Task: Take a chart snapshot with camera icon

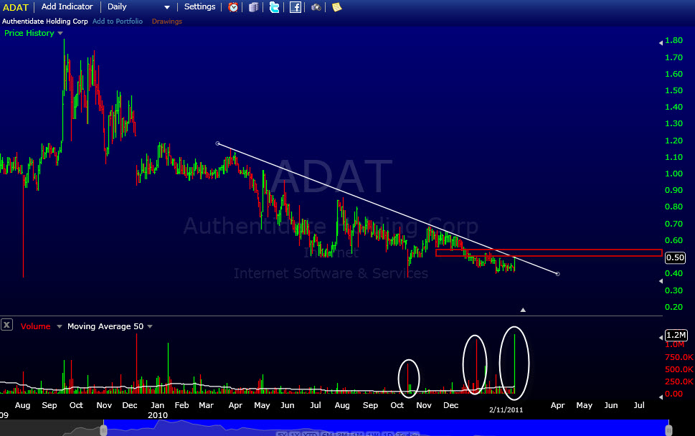Action: click(316, 7)
